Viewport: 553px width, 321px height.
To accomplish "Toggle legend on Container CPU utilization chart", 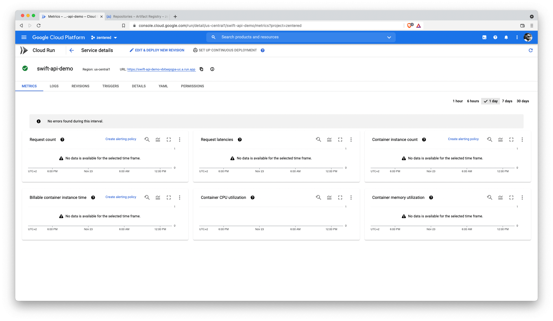I will 329,197.
